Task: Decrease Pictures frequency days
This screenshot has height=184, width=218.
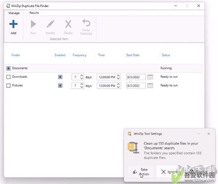Action: tap(82, 87)
